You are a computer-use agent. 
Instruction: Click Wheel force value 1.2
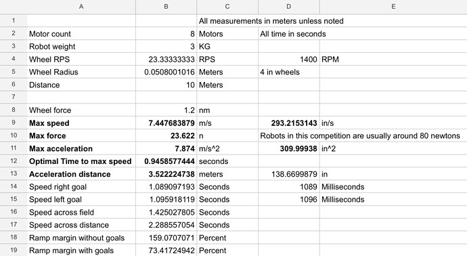click(x=166, y=110)
